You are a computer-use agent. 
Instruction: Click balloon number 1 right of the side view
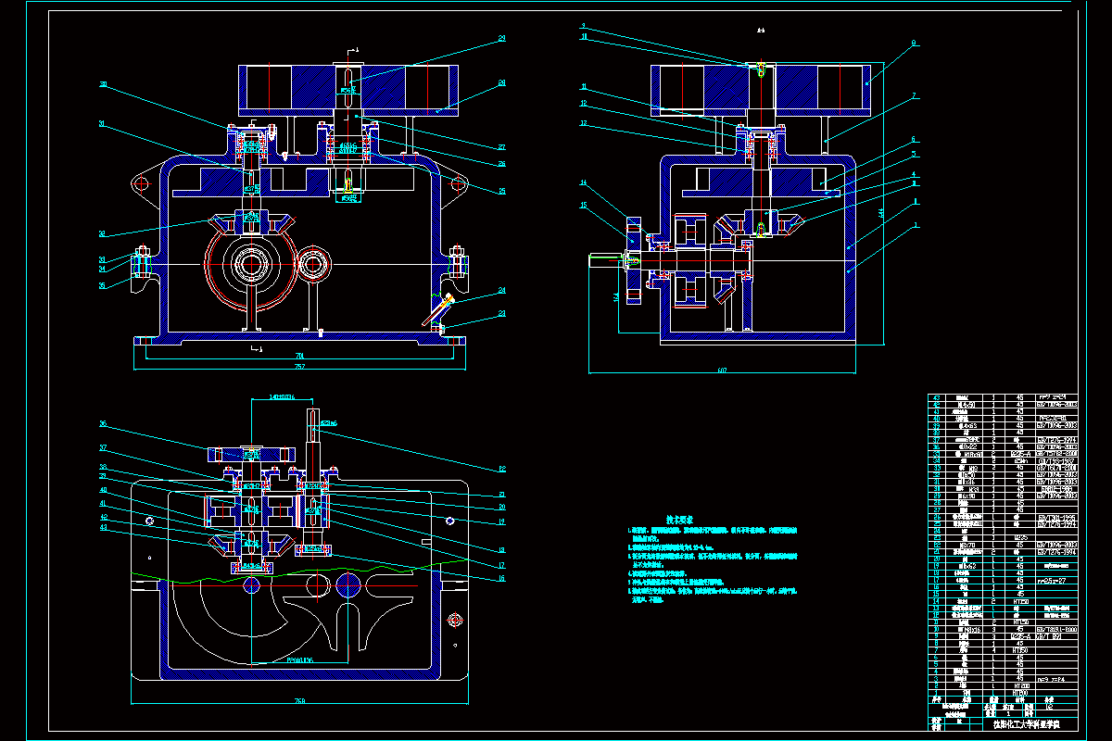point(915,224)
